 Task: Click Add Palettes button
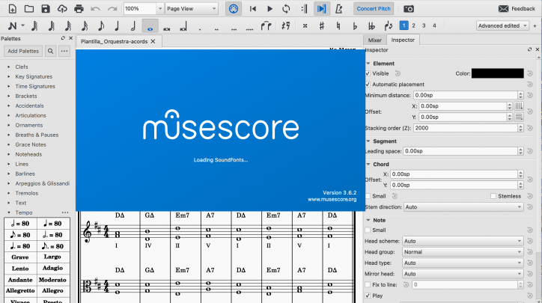23,51
